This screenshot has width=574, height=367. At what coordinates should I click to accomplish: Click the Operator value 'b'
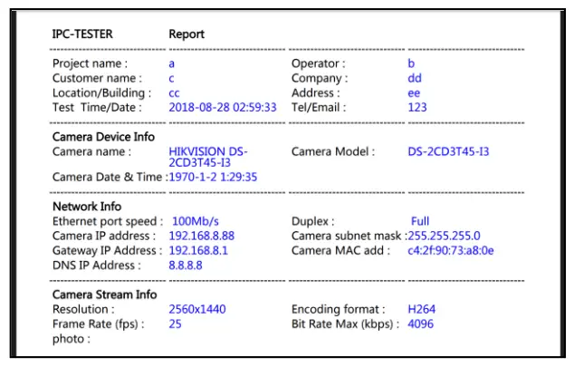coord(411,64)
